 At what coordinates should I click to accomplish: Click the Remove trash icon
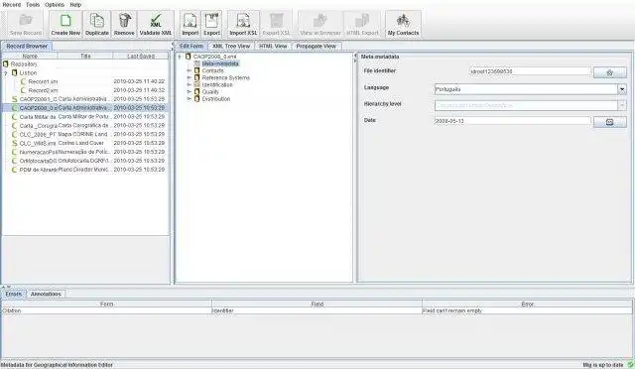tap(124, 20)
